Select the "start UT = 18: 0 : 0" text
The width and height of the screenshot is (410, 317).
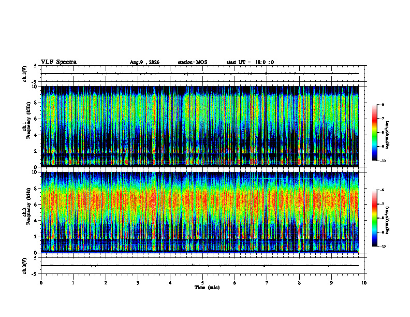click(x=250, y=62)
